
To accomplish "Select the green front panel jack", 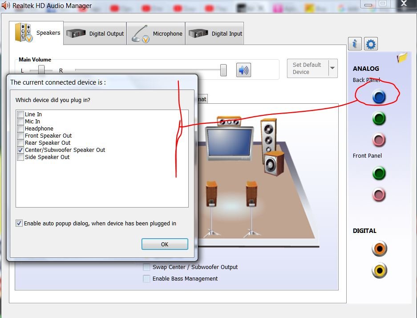I will coord(379,173).
